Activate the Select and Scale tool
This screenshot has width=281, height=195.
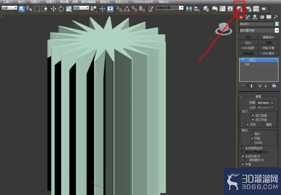[x=69, y=8]
